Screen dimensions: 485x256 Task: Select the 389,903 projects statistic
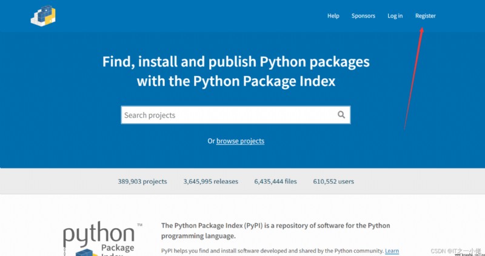tap(142, 182)
